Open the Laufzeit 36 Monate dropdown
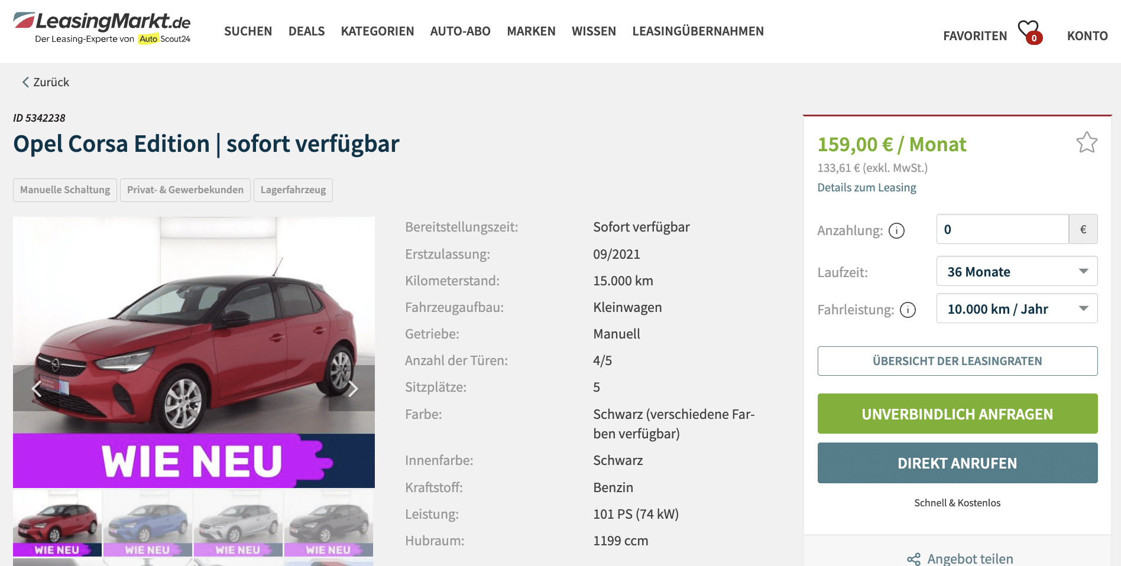 click(1017, 271)
